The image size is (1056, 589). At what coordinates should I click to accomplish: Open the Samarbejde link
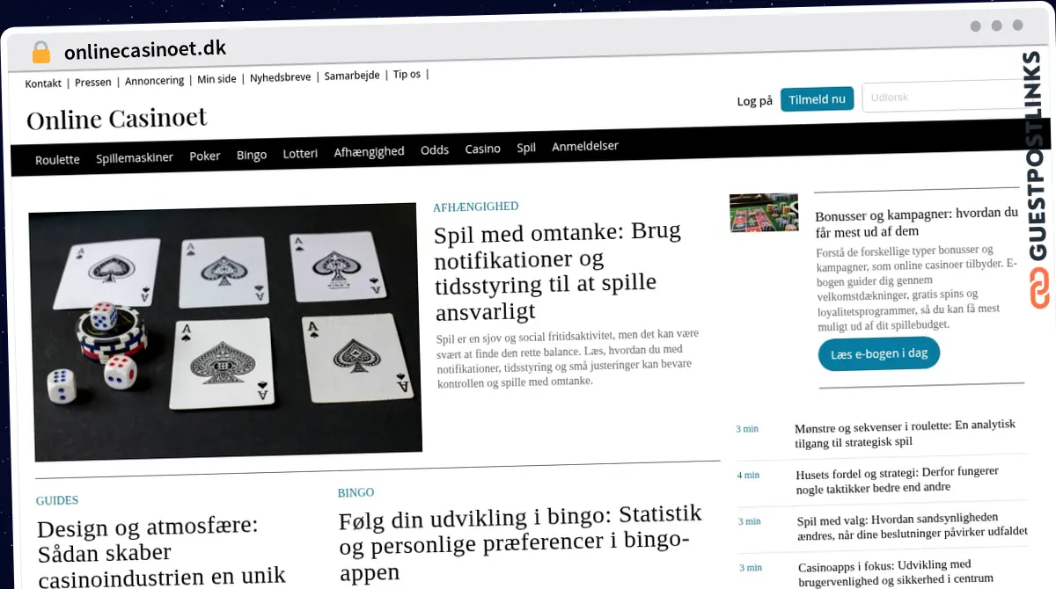(x=352, y=76)
